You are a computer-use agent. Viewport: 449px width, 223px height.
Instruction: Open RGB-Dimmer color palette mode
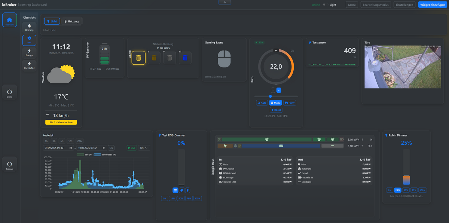point(181,190)
